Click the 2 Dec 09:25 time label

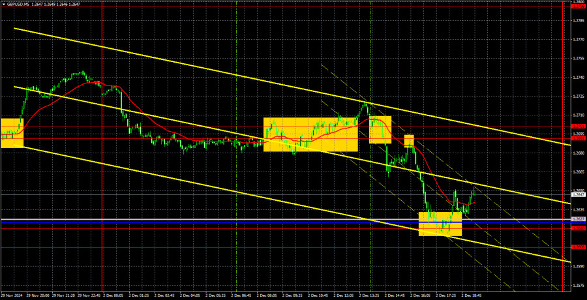pyautogui.click(x=292, y=295)
